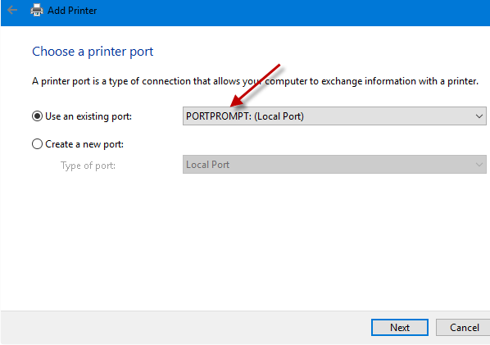Select the 'Create a new port' radio button
The image size is (490, 345).
[x=37, y=144]
